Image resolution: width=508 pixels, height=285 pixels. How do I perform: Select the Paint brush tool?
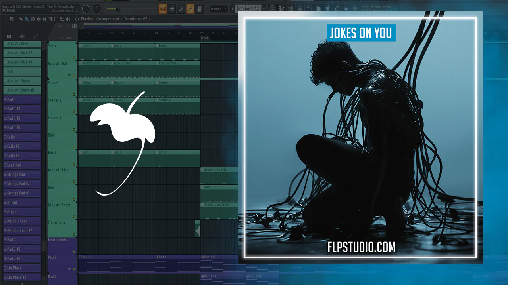tap(27, 19)
